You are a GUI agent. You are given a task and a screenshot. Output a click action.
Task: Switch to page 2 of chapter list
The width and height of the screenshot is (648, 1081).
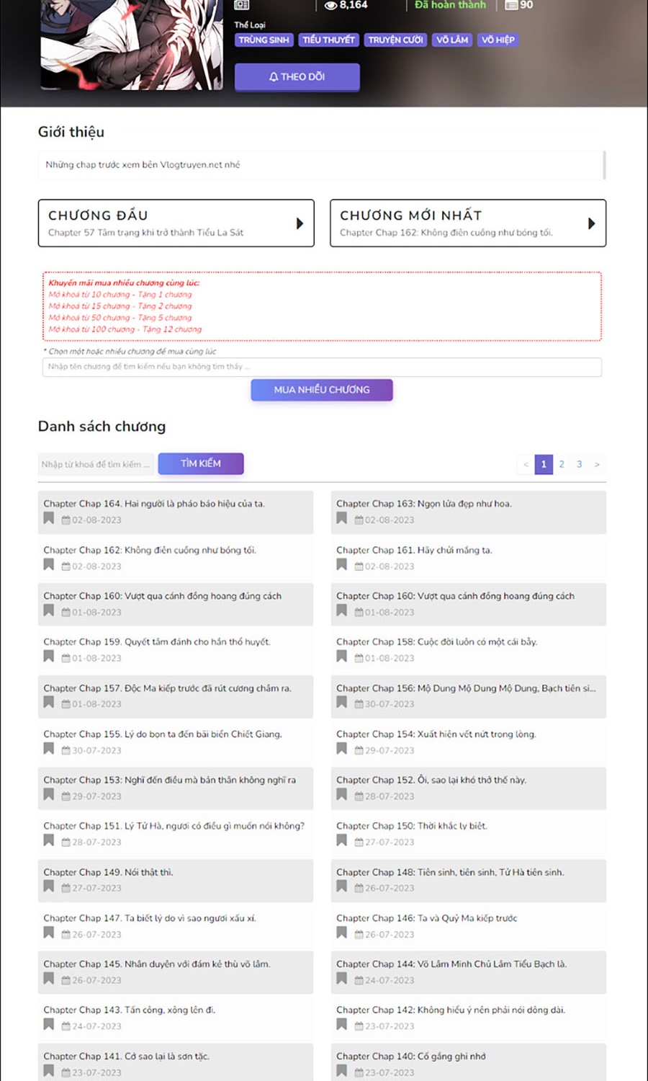point(562,464)
